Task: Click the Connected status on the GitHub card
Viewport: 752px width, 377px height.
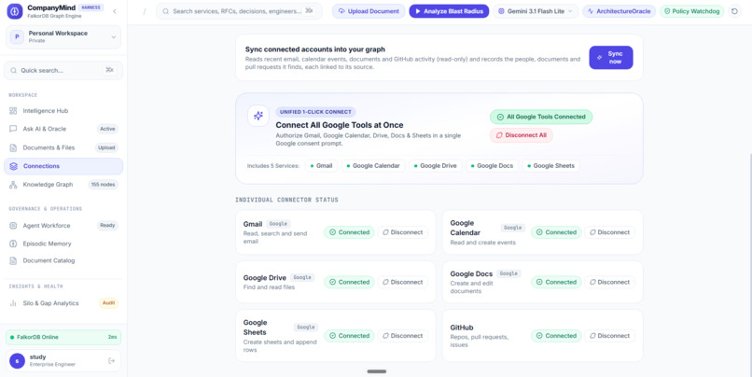Action: point(556,336)
